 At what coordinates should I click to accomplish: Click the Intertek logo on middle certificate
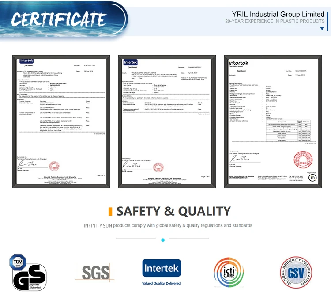click(131, 62)
